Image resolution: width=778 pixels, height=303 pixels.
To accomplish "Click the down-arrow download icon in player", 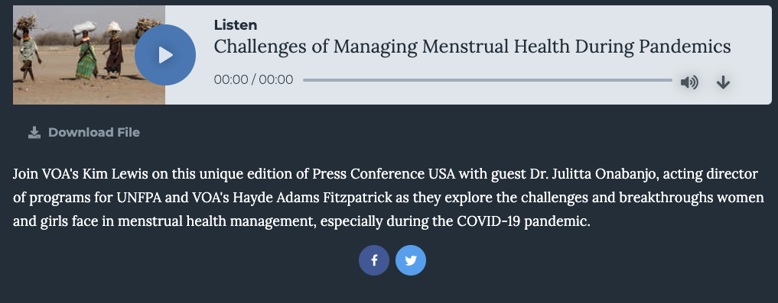I will [723, 82].
